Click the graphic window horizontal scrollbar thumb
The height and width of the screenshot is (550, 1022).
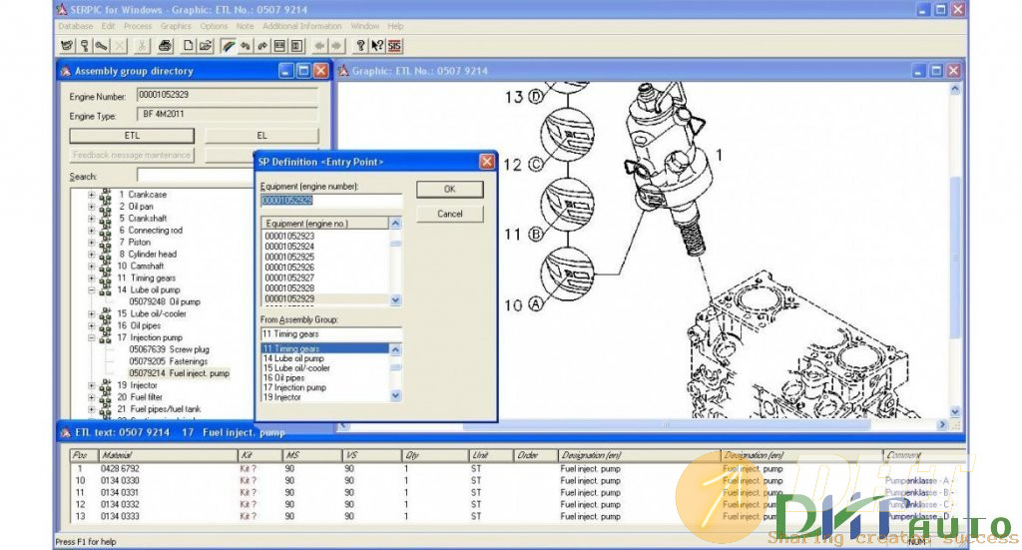[x=667, y=425]
